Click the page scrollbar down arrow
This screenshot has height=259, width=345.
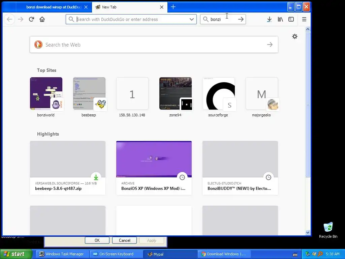click(x=308, y=232)
